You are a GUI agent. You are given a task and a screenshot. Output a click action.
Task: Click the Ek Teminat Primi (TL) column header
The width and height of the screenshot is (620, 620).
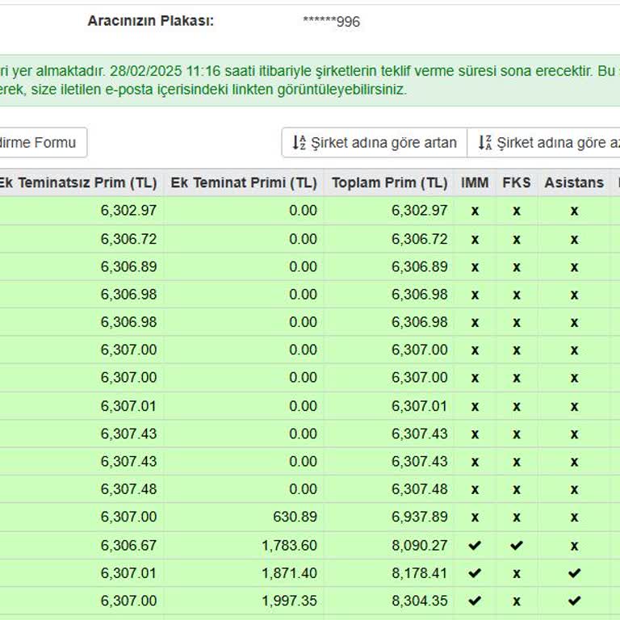[x=243, y=182]
